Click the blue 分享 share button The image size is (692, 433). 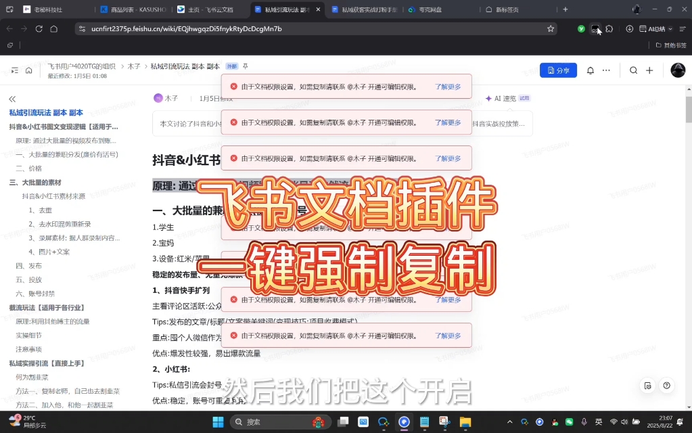click(558, 70)
